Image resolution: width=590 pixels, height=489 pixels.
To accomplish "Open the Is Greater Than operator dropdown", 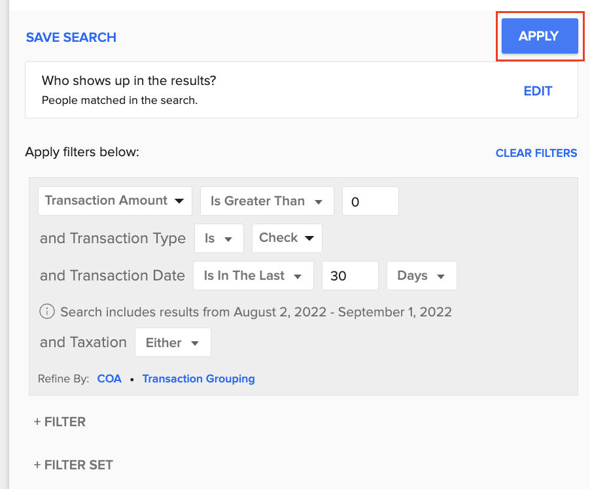I will (267, 201).
